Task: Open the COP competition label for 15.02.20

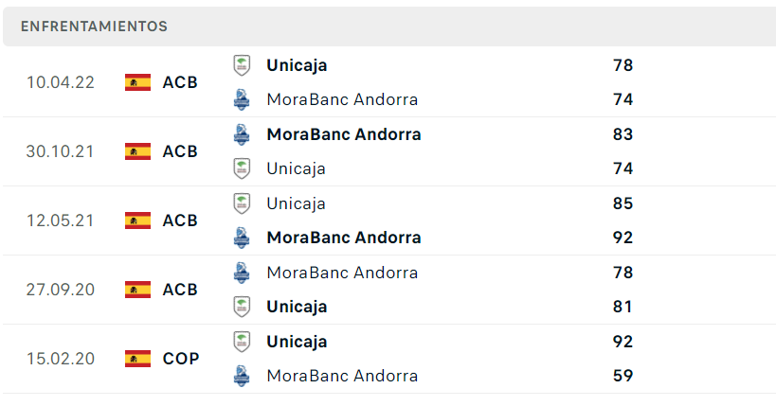Action: tap(181, 359)
